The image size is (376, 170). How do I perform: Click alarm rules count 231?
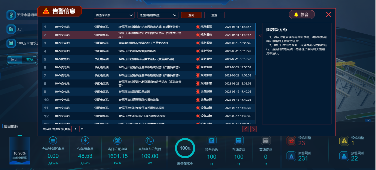303,159
